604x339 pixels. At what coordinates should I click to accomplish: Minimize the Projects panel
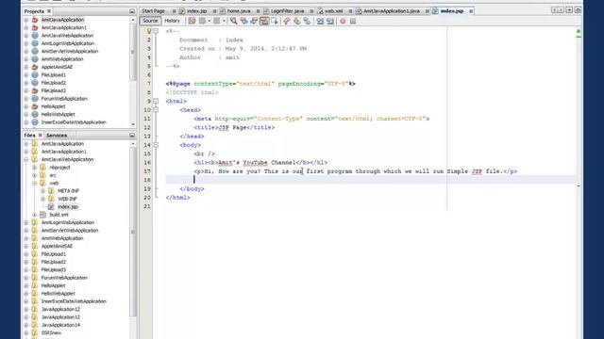click(x=132, y=11)
